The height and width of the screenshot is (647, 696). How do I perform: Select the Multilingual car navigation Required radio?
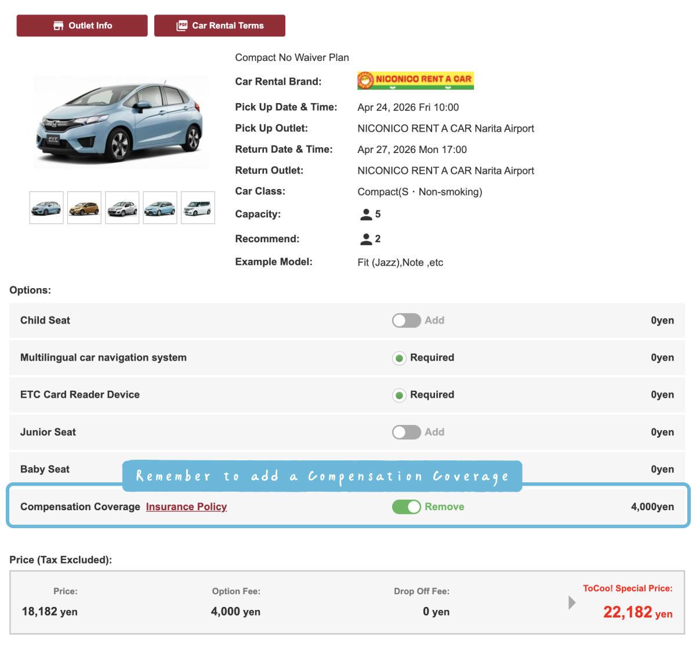pyautogui.click(x=399, y=358)
